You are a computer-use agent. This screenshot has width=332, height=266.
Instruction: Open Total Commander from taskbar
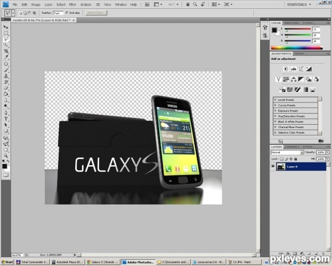(33, 262)
